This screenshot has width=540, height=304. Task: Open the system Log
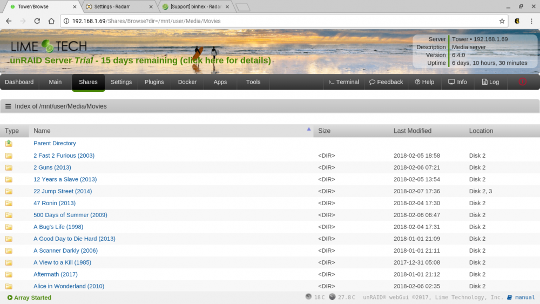pyautogui.click(x=490, y=82)
